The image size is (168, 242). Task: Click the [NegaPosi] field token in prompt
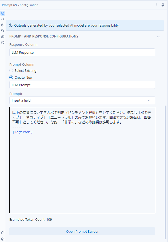click(x=23, y=132)
